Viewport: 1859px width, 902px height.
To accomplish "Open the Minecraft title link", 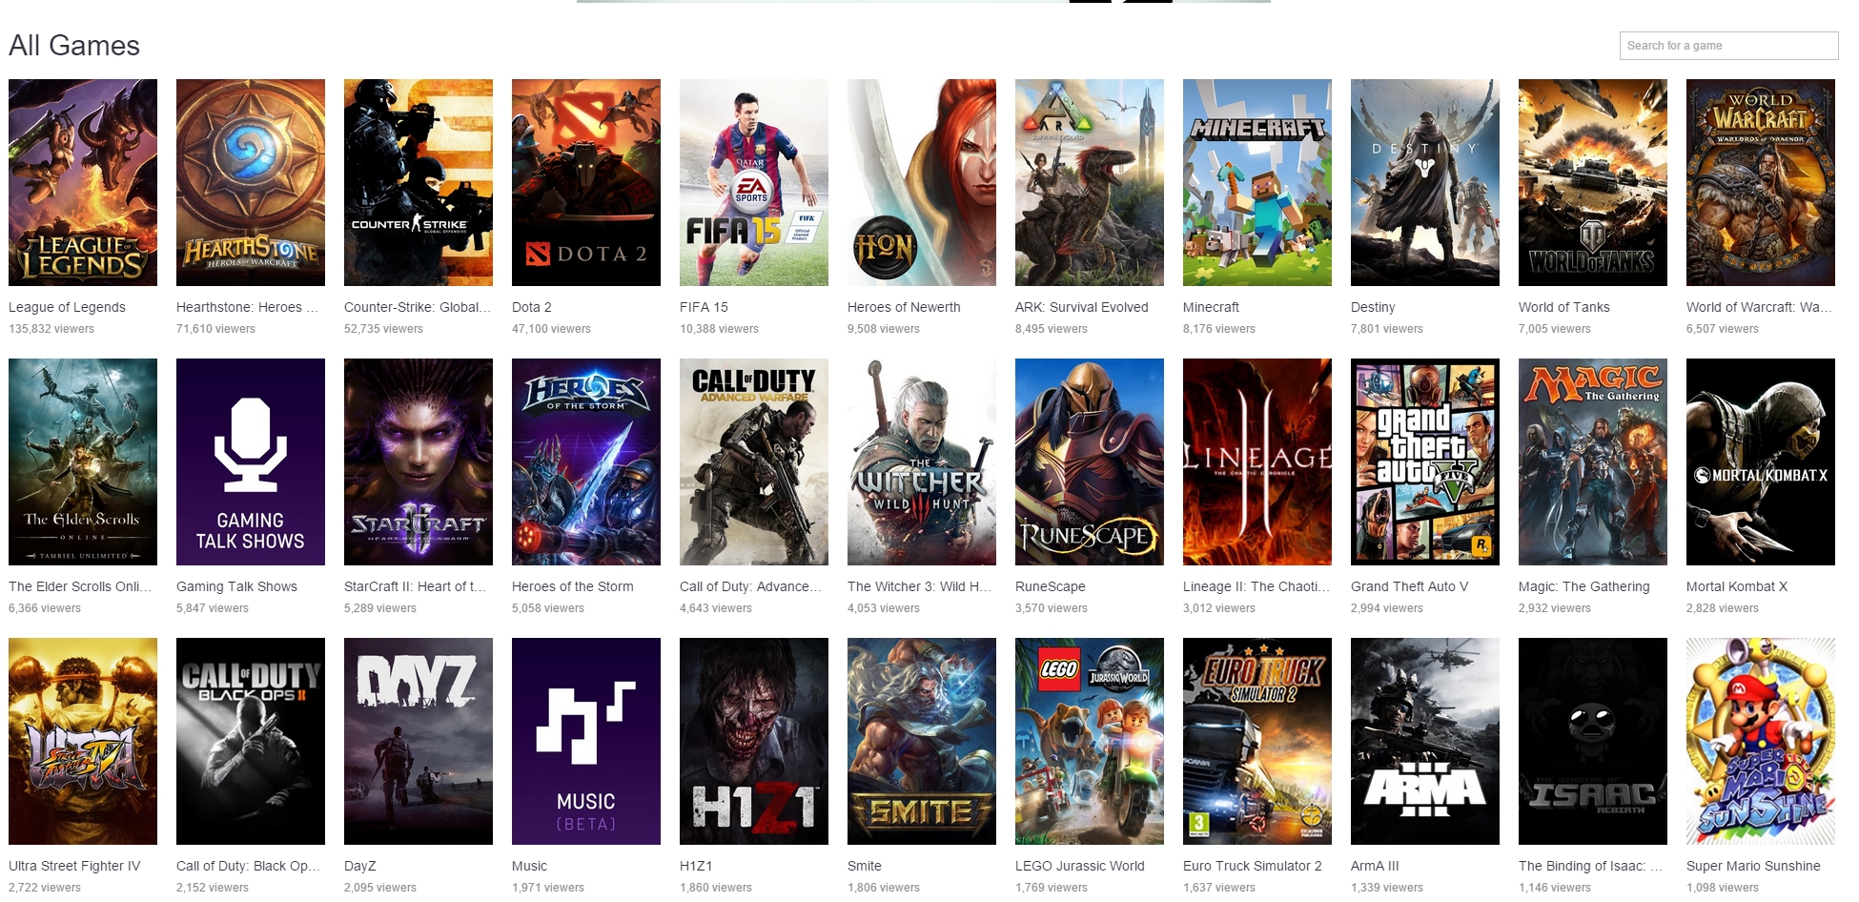I will tap(1211, 307).
